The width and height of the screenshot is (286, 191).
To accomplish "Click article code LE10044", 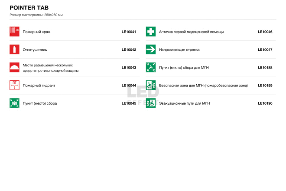I will [129, 86].
